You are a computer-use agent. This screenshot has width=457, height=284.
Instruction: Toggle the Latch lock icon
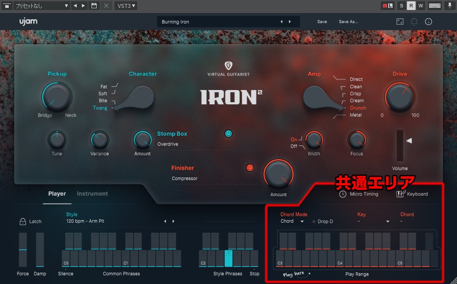(x=23, y=221)
